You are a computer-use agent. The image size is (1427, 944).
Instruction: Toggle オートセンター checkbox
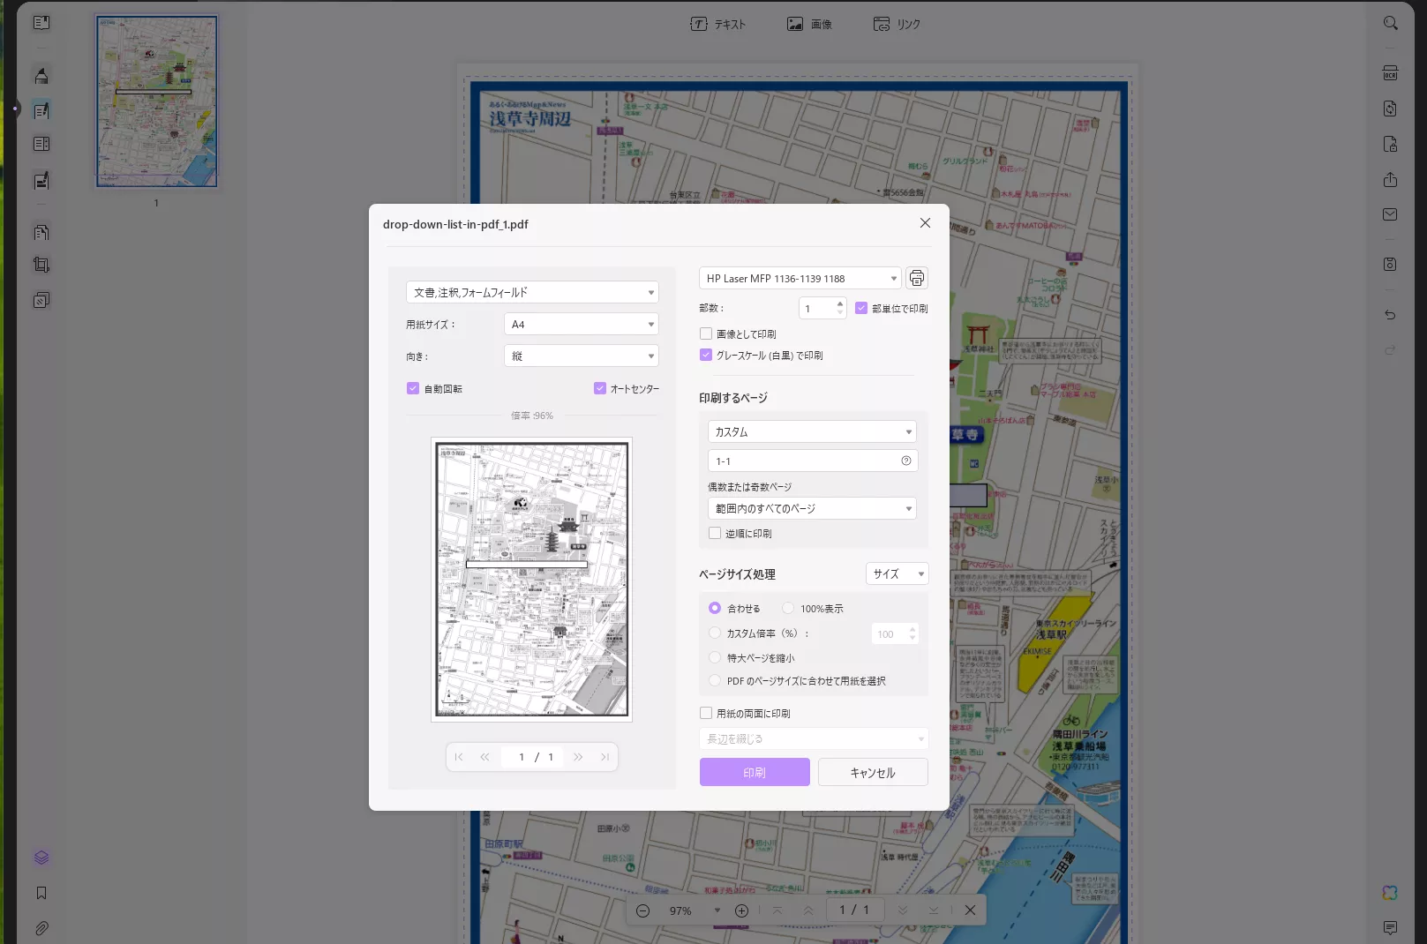pos(600,388)
